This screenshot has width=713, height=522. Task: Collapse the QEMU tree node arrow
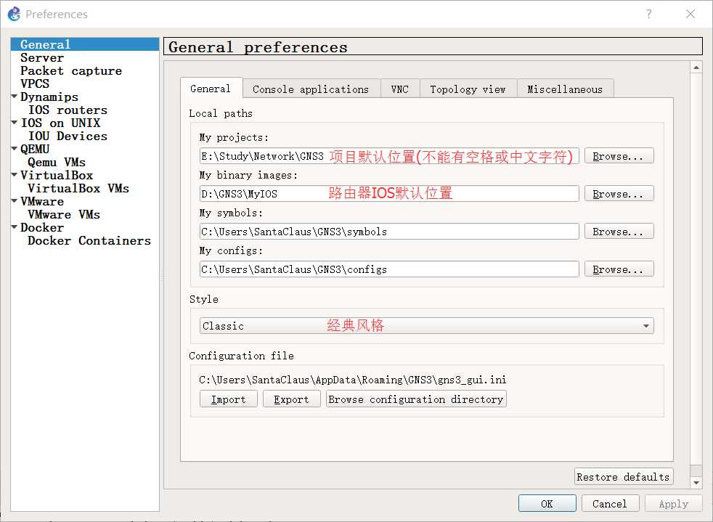(x=15, y=149)
